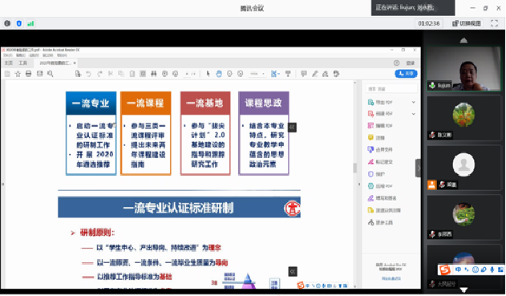
Task: Click the upper double-chevron button beside the slide
Action: [292, 128]
